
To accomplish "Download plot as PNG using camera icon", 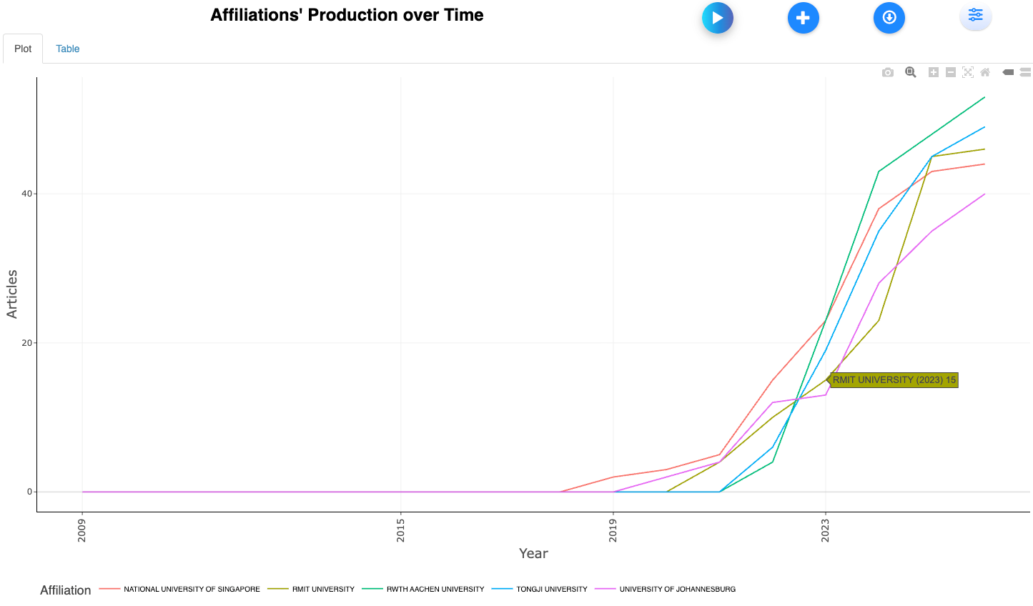I will click(x=887, y=72).
